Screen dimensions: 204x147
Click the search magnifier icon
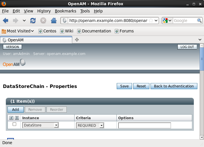point(199,21)
